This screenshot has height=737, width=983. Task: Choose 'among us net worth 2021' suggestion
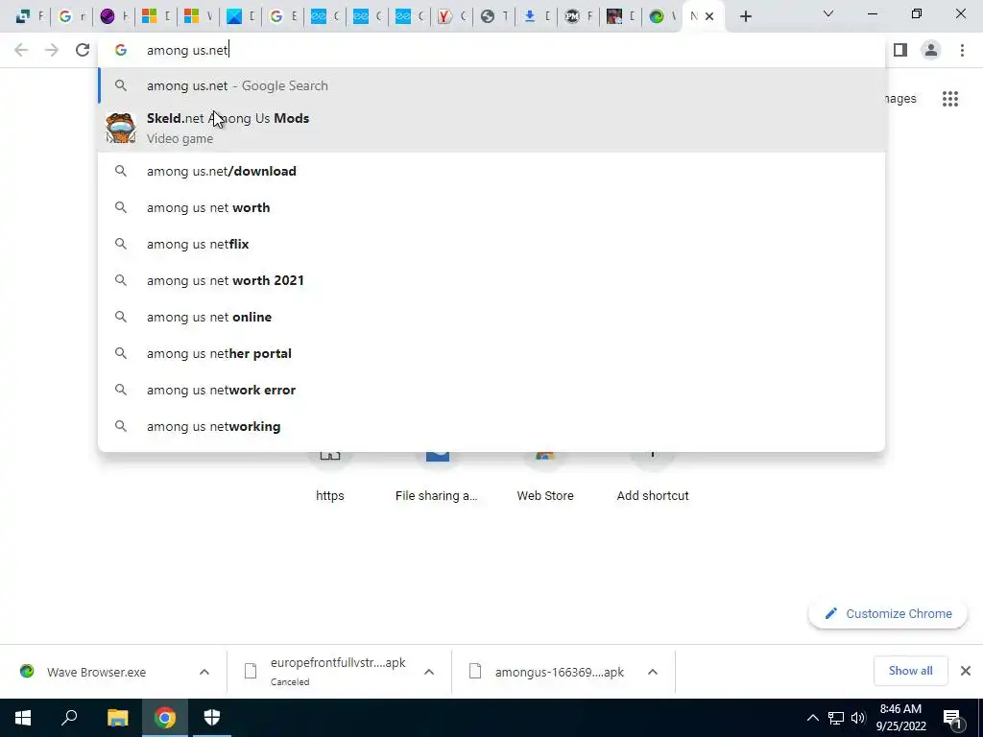(x=491, y=280)
